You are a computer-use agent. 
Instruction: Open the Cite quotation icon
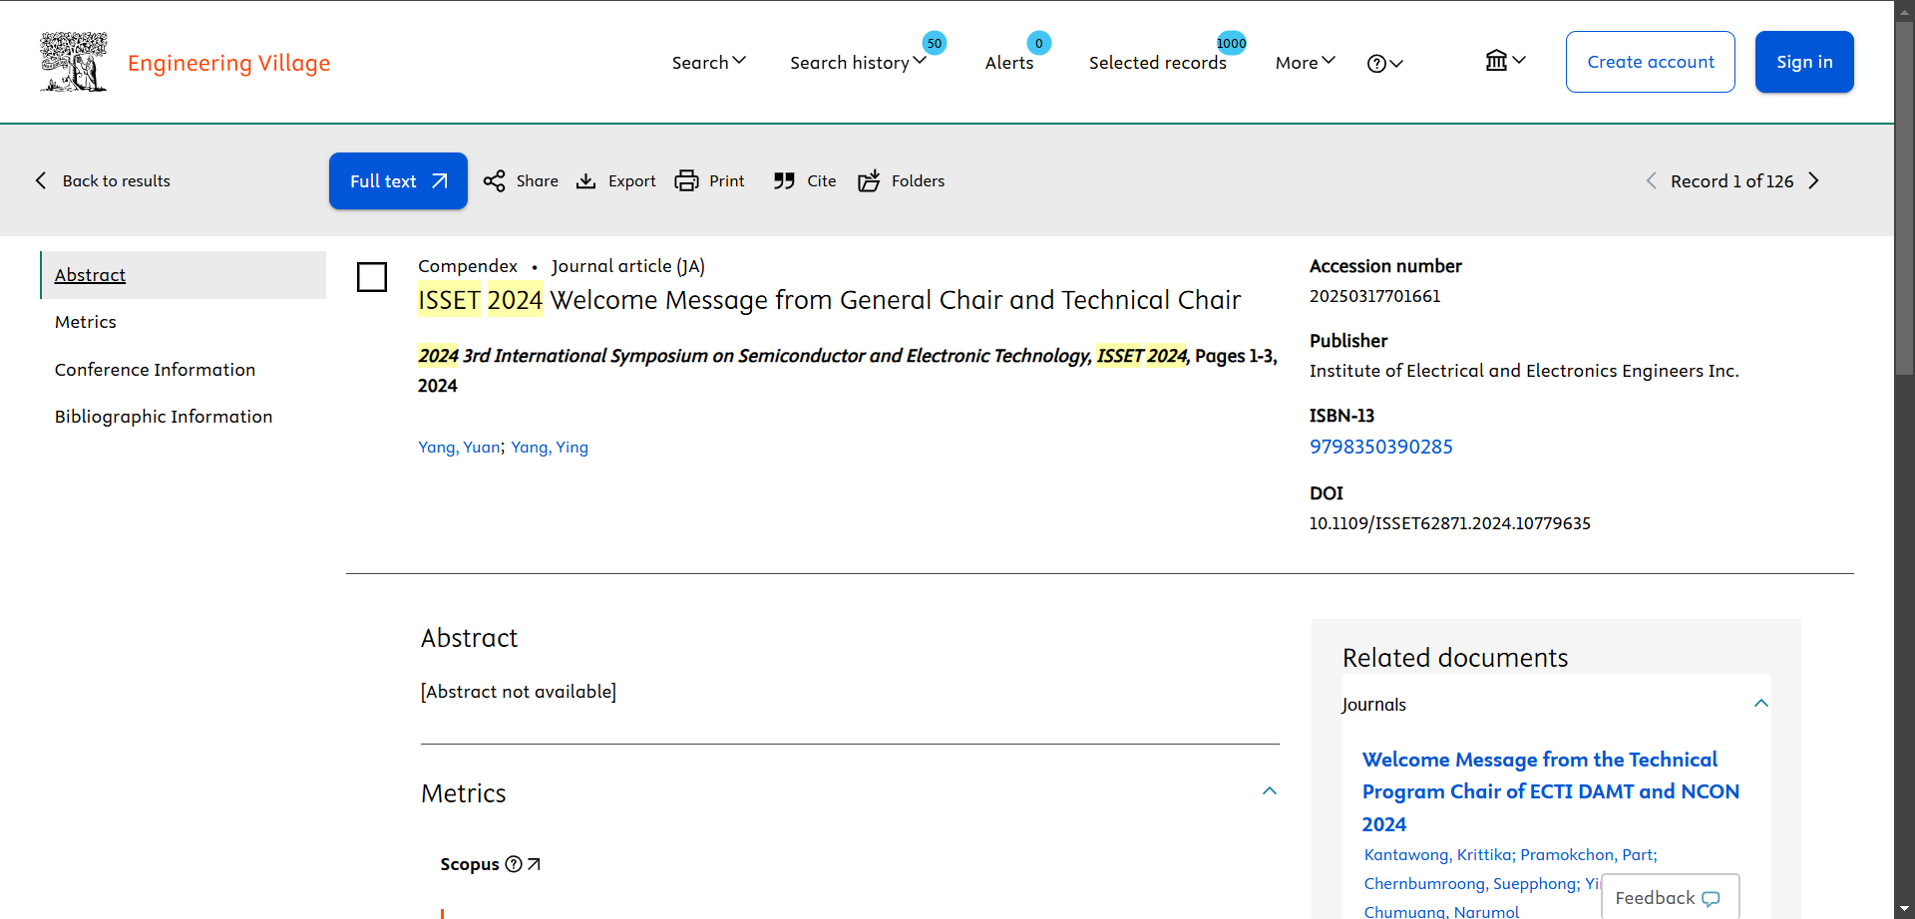tap(784, 181)
